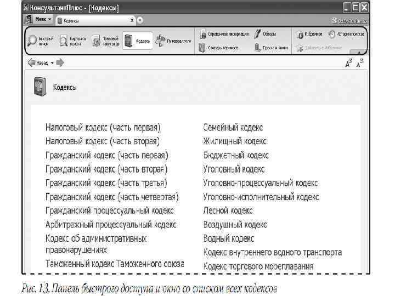Open Пресса и книги

pos(271,48)
